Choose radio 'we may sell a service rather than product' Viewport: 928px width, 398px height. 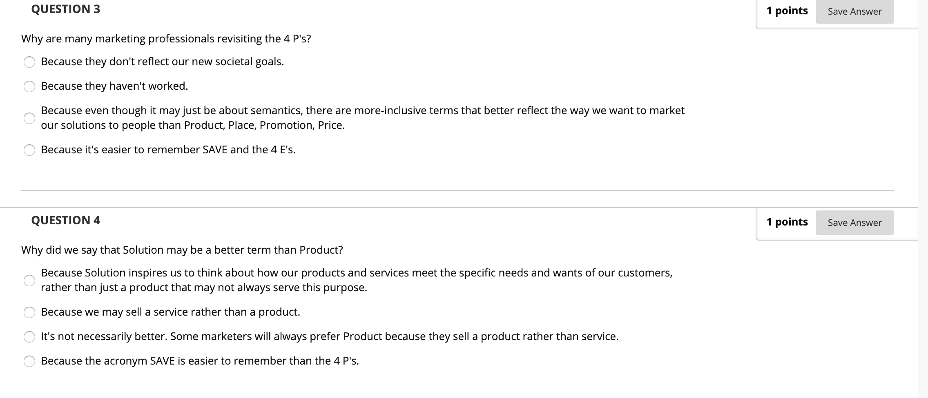point(29,312)
